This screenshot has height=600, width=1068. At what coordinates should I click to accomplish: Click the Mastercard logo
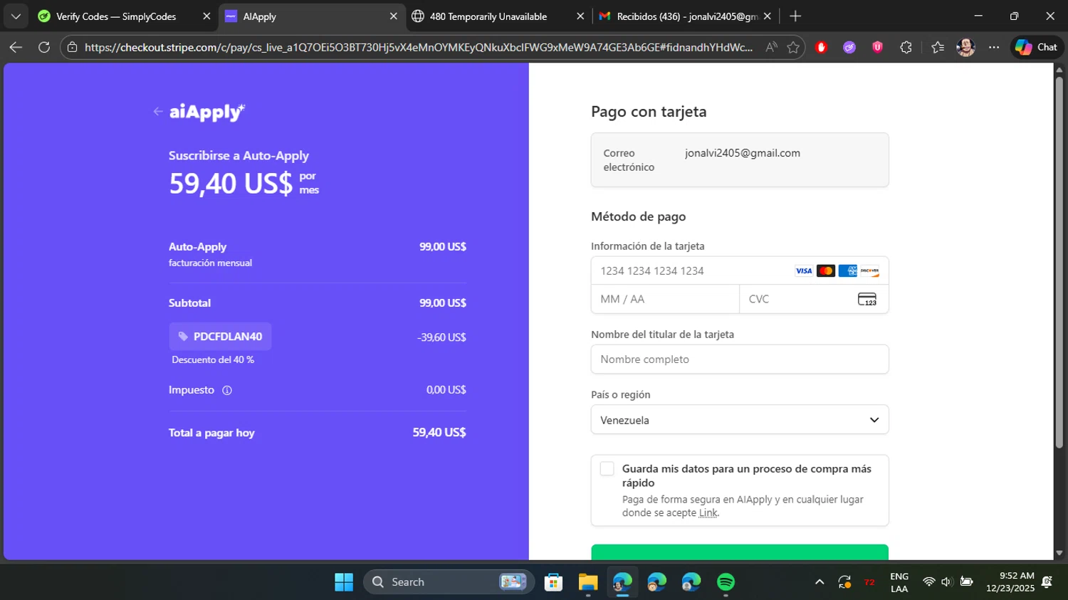click(826, 270)
